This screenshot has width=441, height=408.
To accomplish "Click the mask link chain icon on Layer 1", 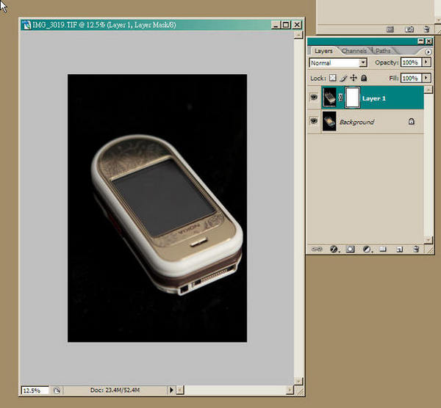I will click(340, 98).
